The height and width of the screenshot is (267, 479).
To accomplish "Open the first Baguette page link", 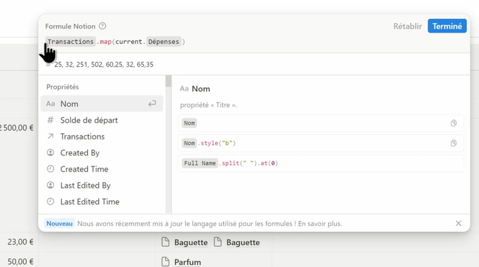I will [x=191, y=242].
